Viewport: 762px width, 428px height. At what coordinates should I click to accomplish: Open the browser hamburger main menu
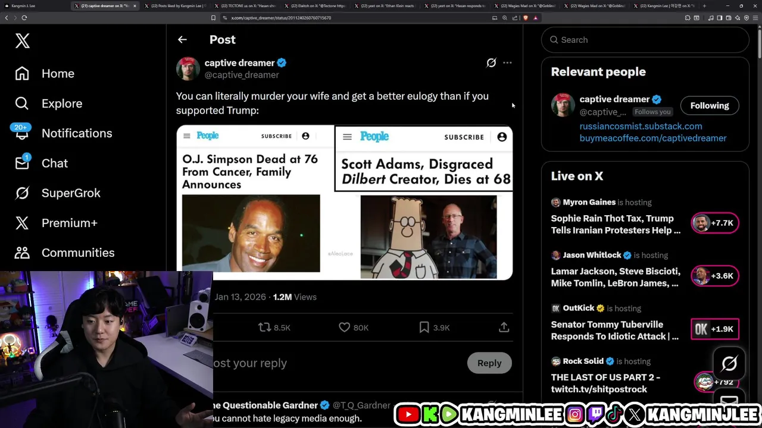click(x=755, y=18)
